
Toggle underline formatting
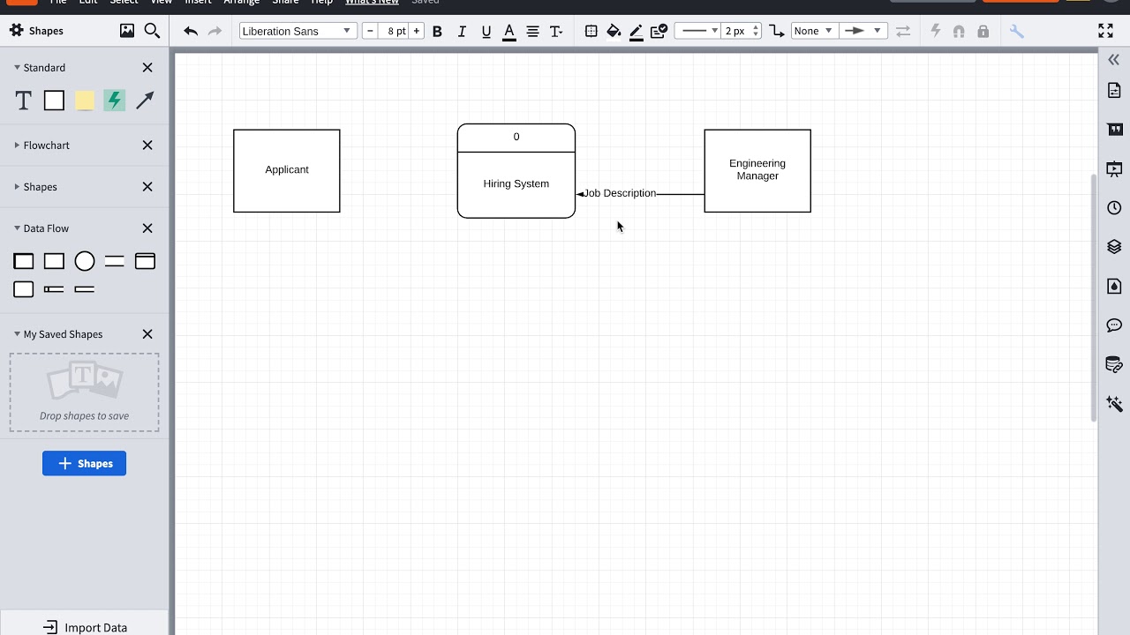pos(486,31)
